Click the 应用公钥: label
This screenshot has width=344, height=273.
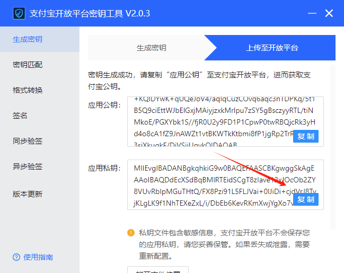tap(104, 105)
